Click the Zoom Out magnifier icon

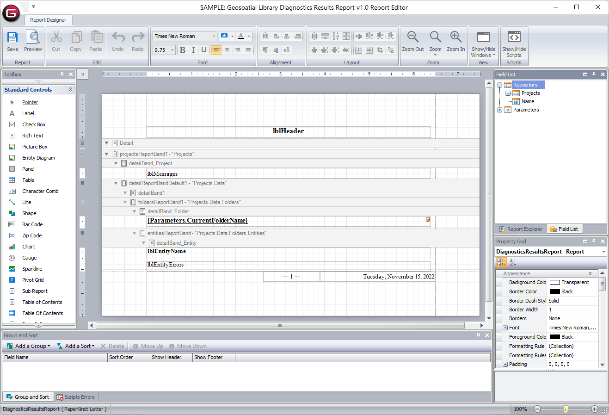point(412,37)
